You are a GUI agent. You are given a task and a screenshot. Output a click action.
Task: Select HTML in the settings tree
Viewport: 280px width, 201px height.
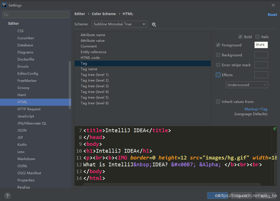coord(36,102)
